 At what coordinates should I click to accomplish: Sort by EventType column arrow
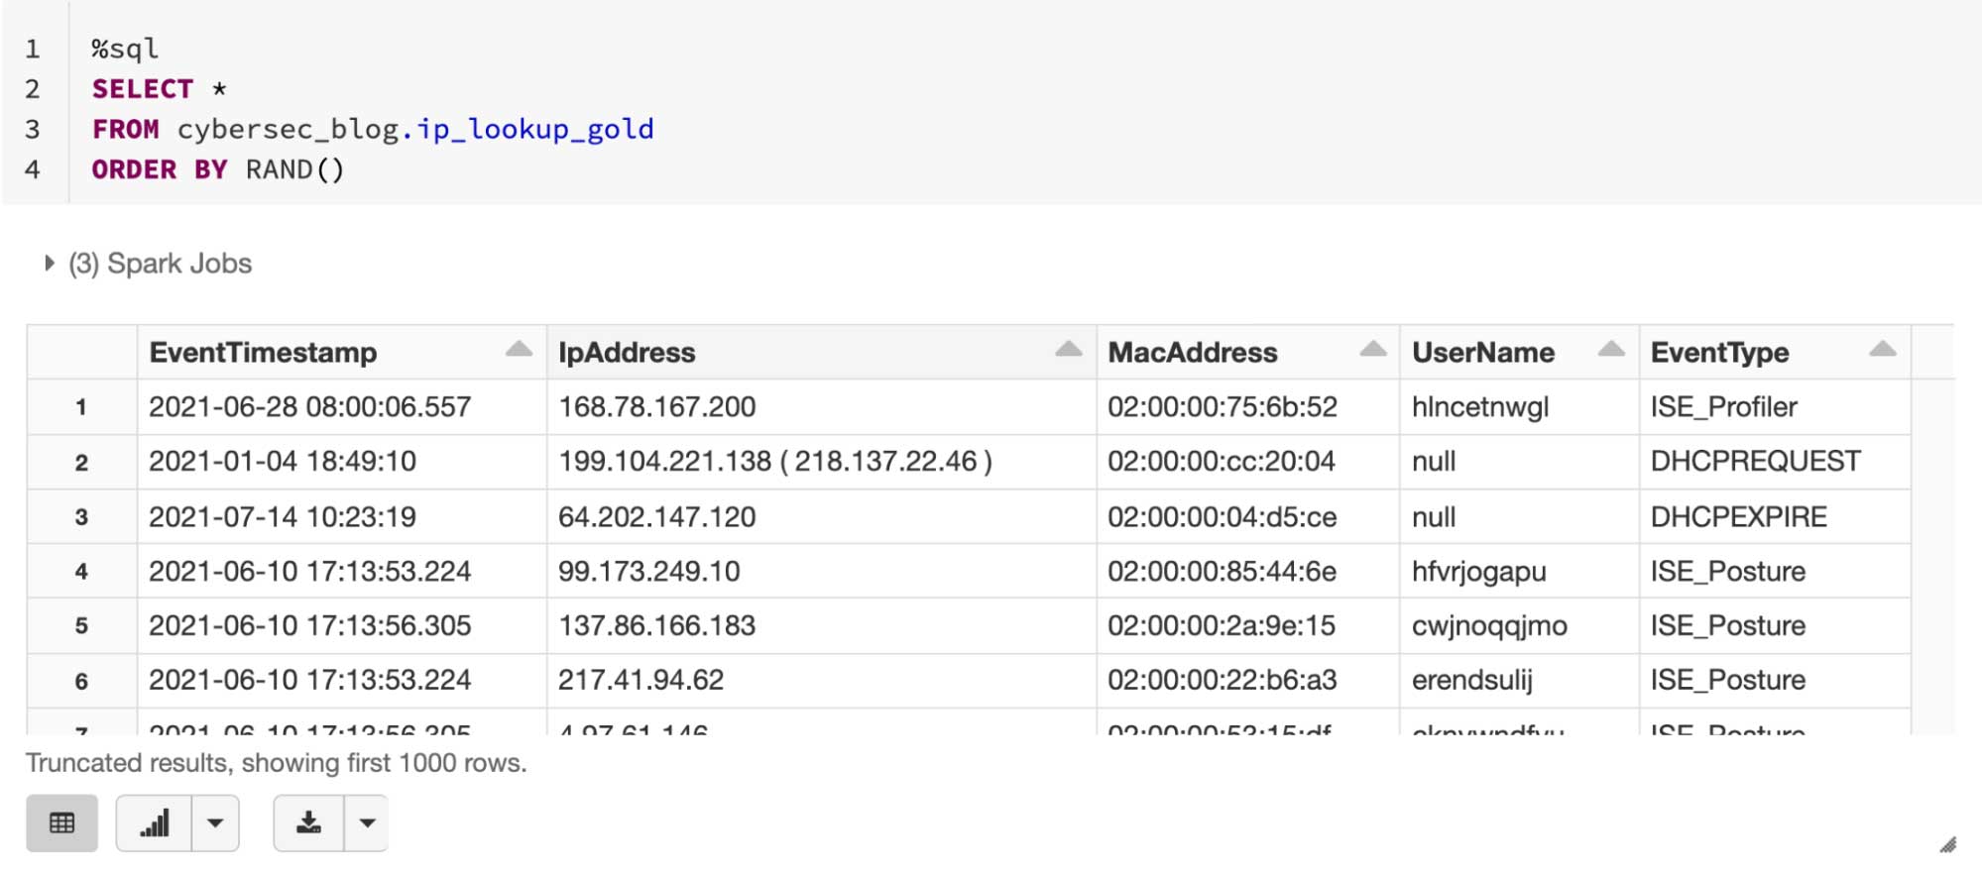pyautogui.click(x=1882, y=350)
